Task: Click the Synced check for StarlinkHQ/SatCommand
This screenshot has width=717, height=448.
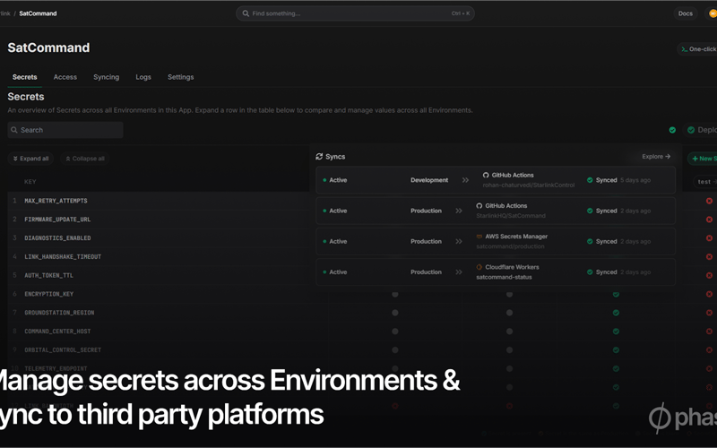Action: [x=590, y=211]
